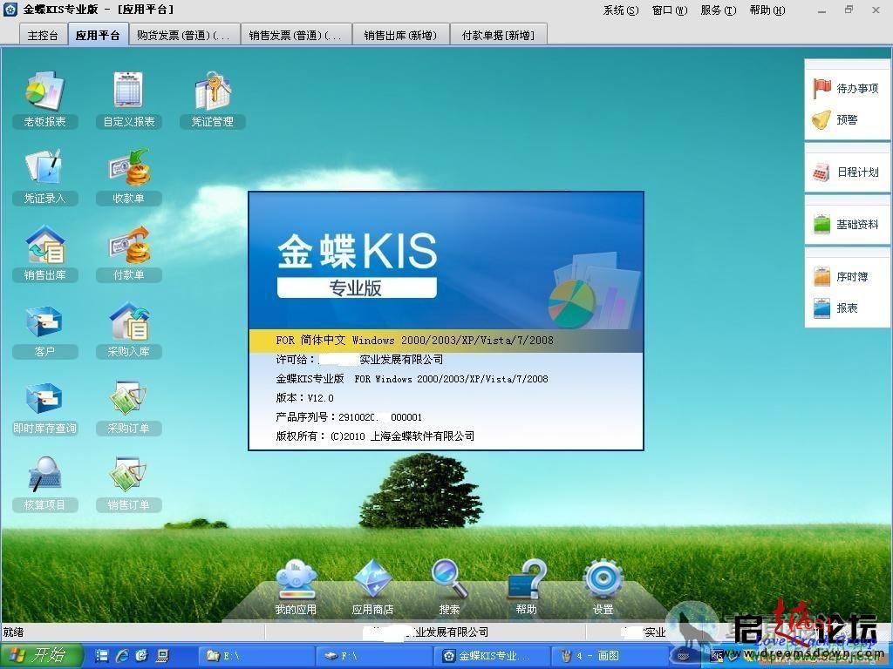Switch to the 主控台 tab
The height and width of the screenshot is (669, 893).
pyautogui.click(x=43, y=36)
